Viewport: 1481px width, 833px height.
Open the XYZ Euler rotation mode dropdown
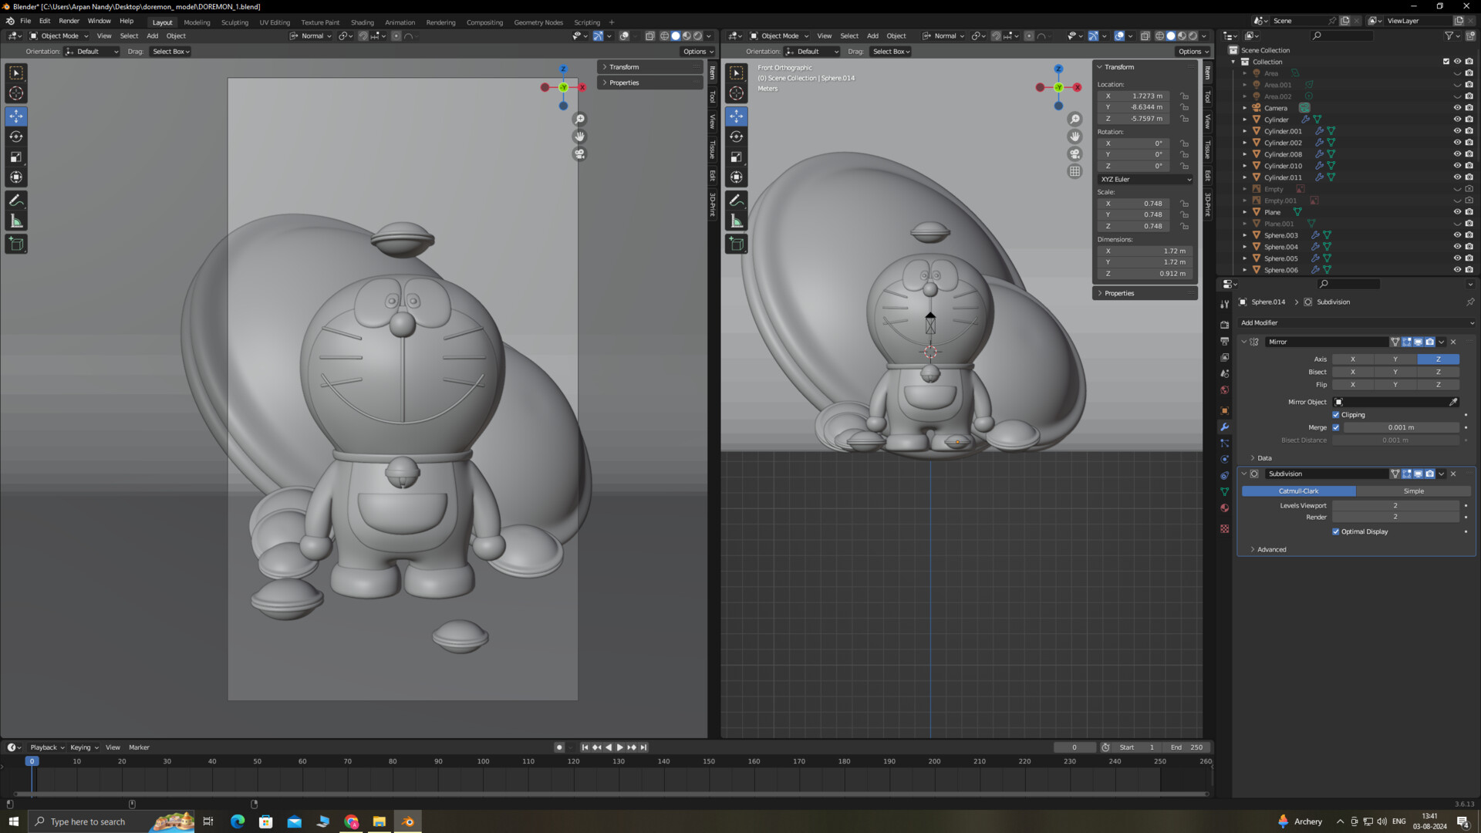pyautogui.click(x=1145, y=179)
